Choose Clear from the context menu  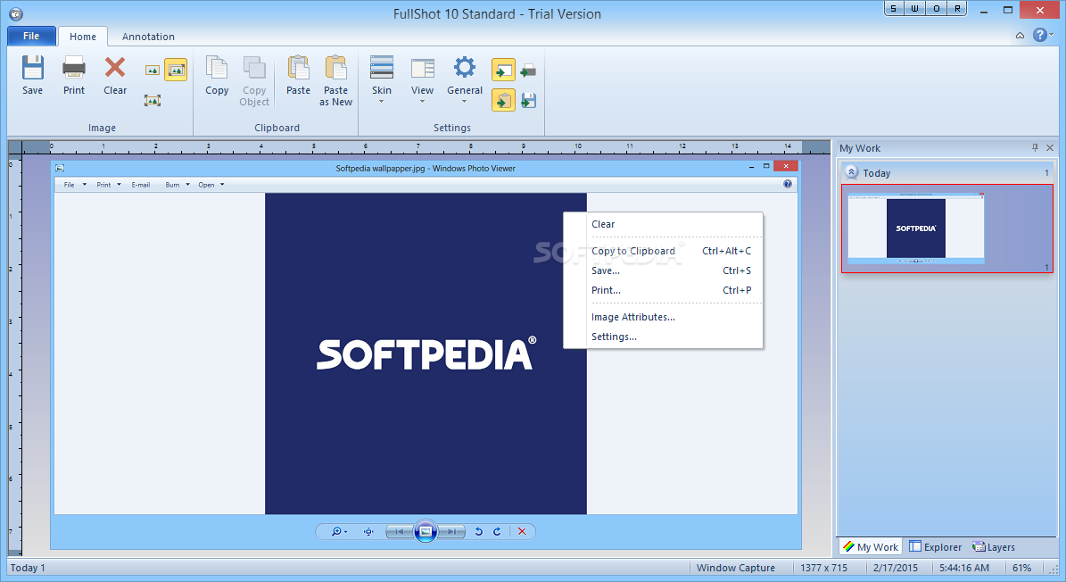664,224
